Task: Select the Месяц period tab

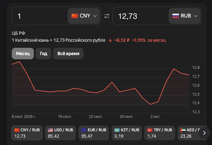Action: [23, 54]
